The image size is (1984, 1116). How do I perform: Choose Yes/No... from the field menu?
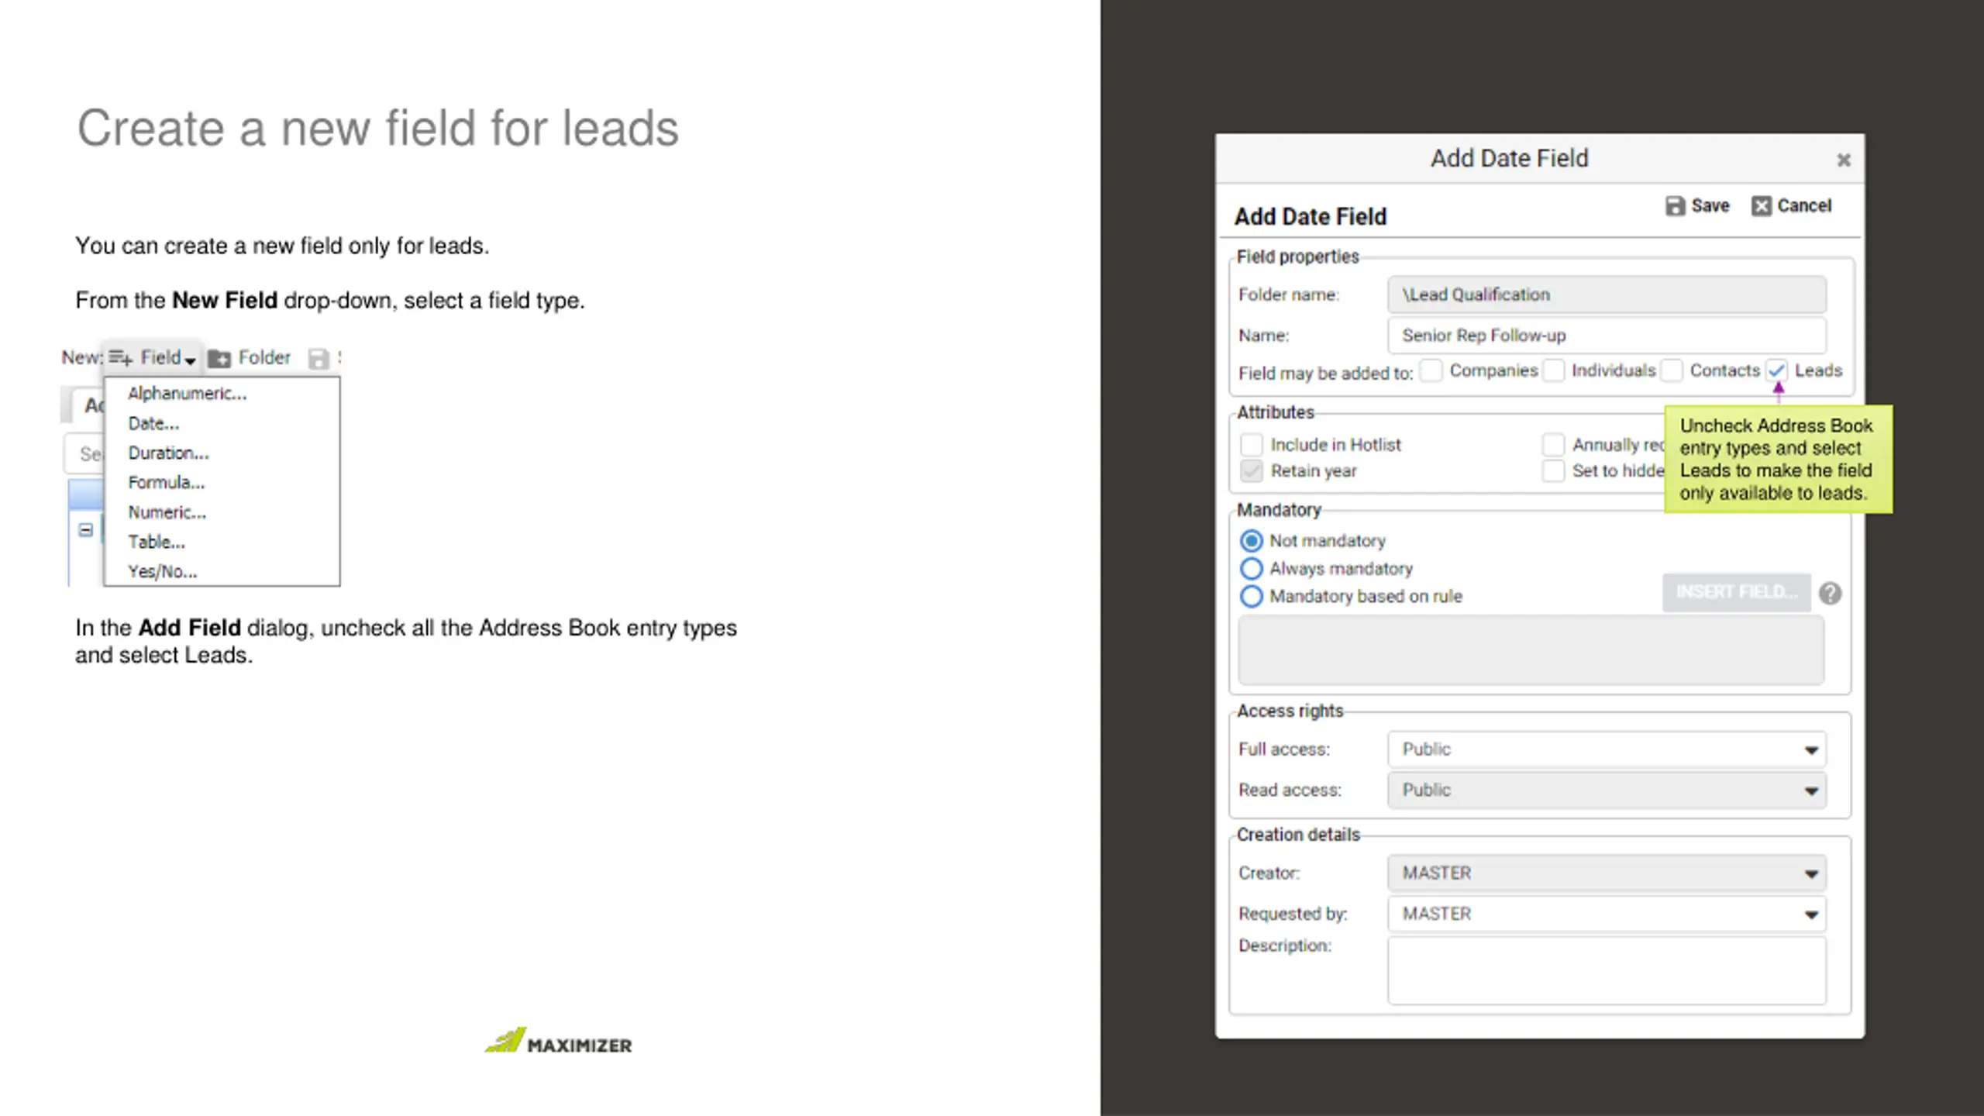[x=162, y=571]
